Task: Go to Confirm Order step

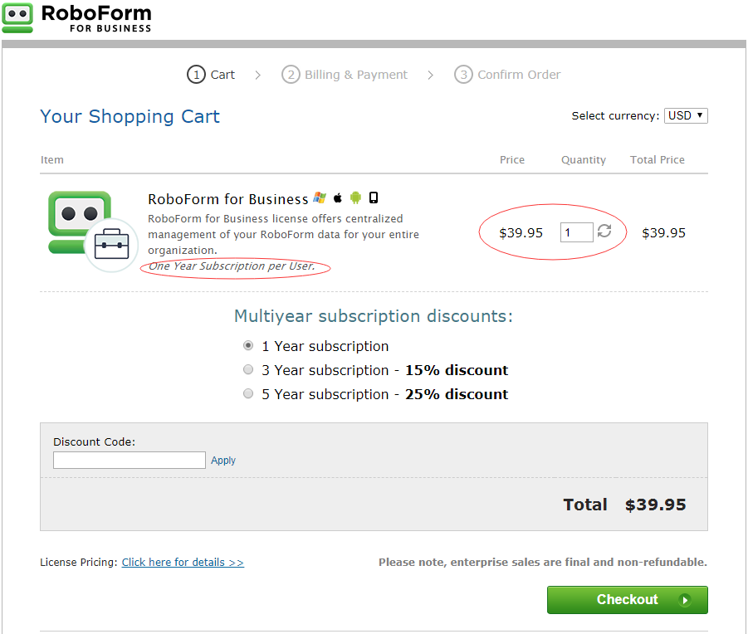Action: 507,75
